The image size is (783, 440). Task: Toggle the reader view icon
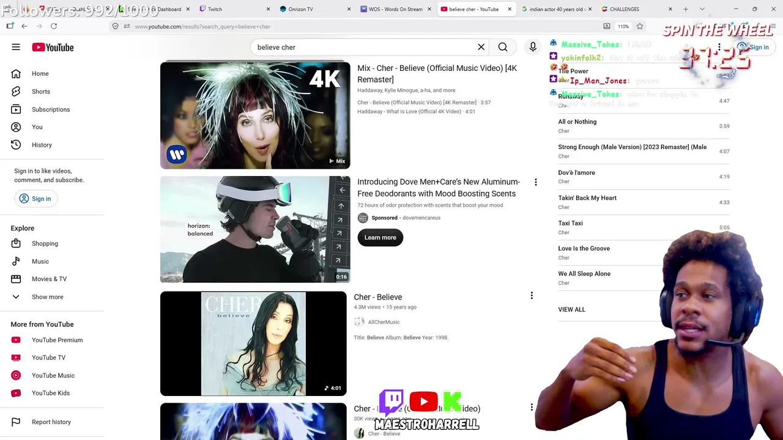coord(606,26)
